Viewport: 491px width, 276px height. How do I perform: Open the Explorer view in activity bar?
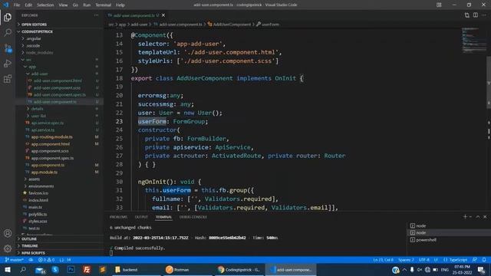click(x=8, y=17)
